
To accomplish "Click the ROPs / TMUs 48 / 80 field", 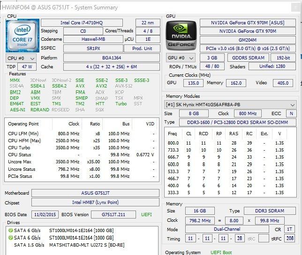I will pyautogui.click(x=212, y=66).
